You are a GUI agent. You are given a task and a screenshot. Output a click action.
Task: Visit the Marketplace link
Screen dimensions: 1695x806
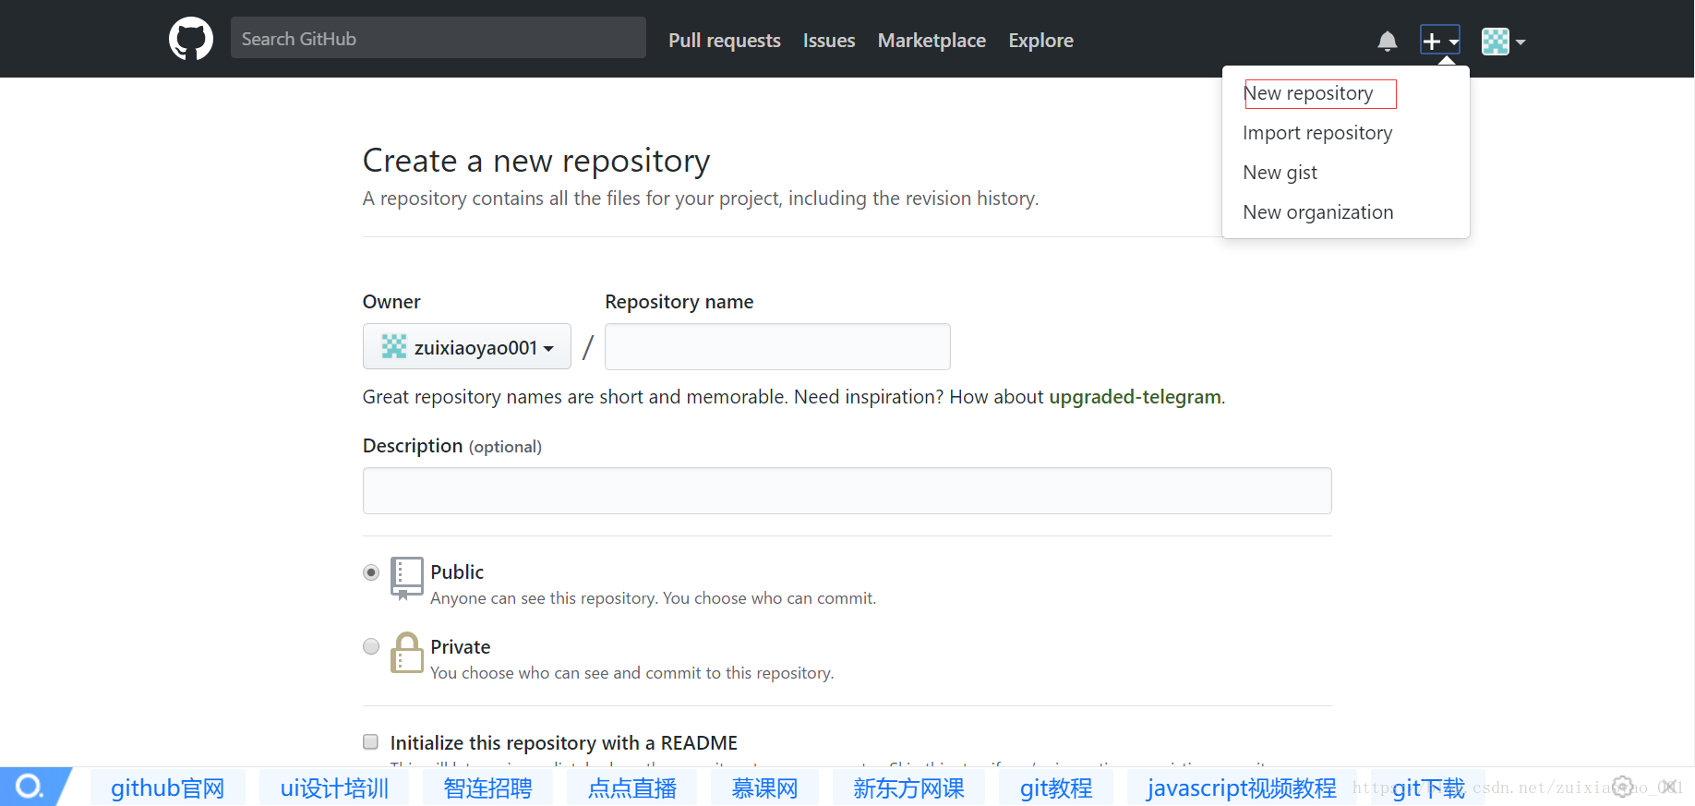932,40
